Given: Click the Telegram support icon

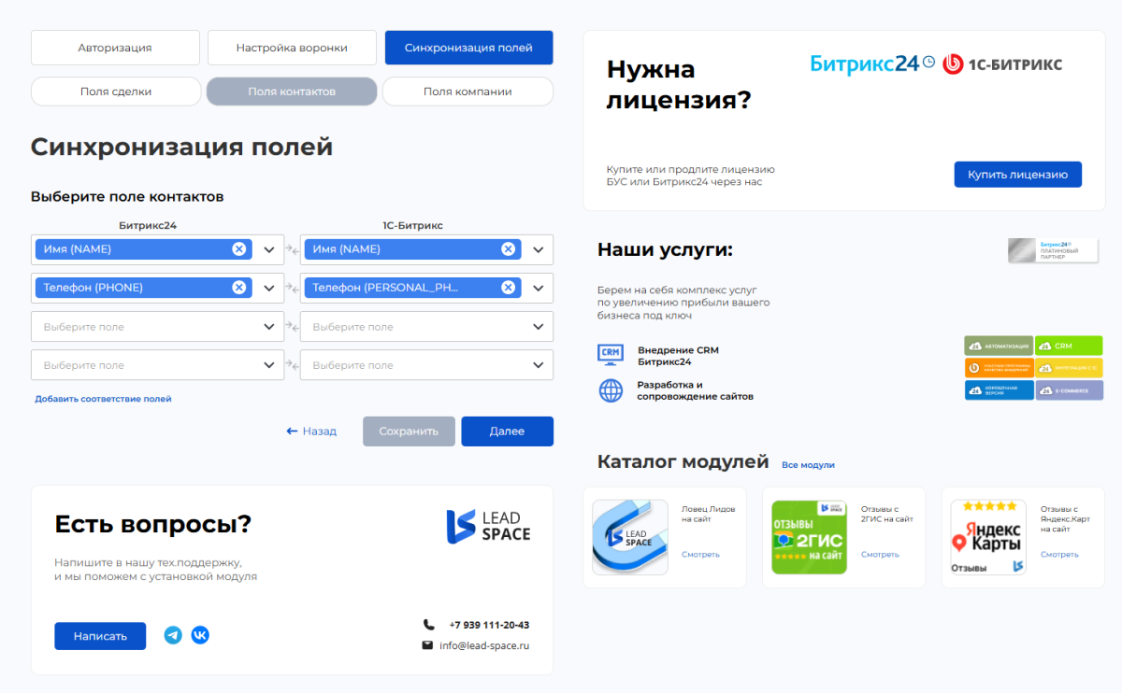Looking at the screenshot, I should click(172, 635).
